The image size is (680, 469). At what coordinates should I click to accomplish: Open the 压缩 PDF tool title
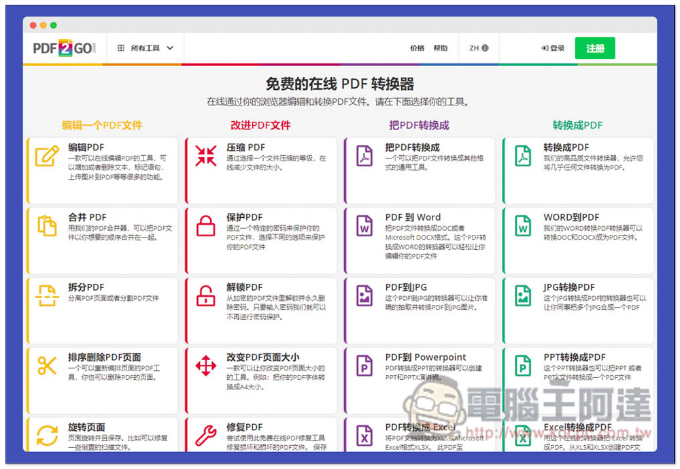point(245,147)
